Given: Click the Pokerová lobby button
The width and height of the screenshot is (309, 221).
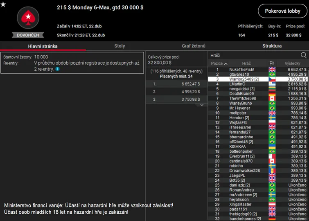Looking at the screenshot, I should pyautogui.click(x=282, y=11).
